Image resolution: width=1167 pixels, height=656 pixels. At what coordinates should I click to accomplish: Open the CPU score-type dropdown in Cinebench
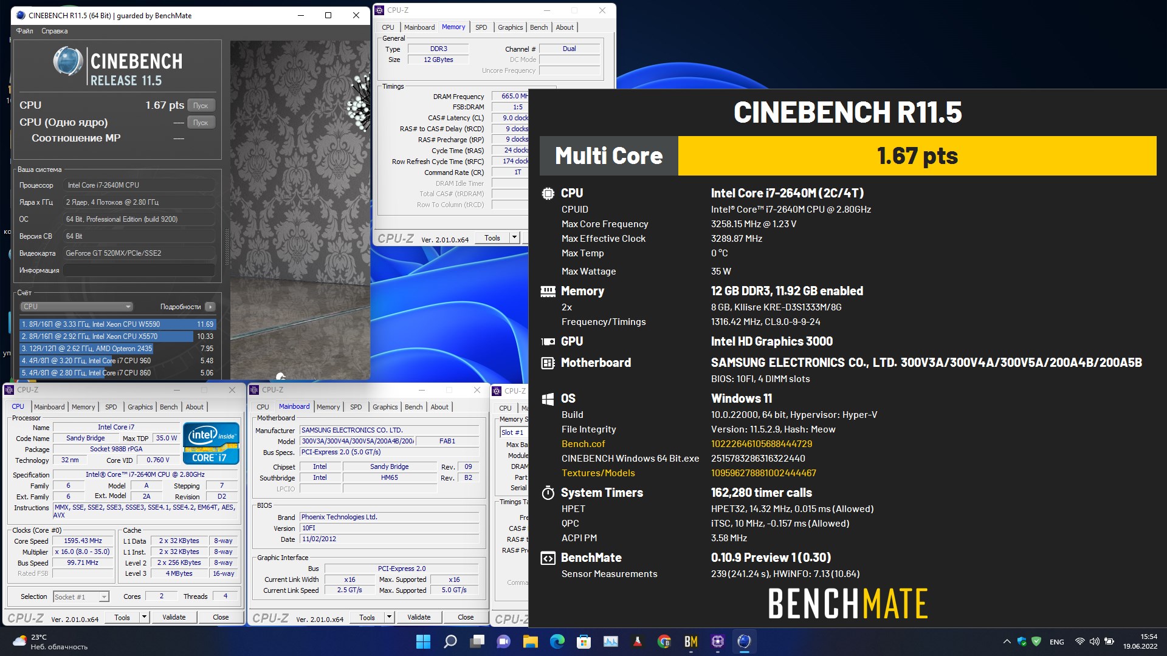point(77,307)
